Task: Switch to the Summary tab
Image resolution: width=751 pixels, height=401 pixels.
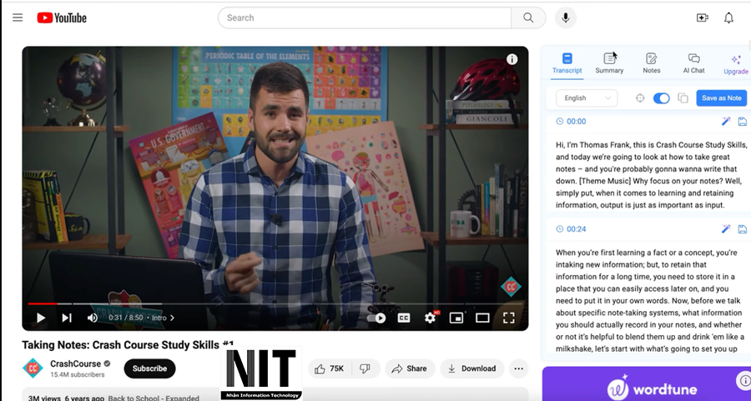Action: pos(609,63)
